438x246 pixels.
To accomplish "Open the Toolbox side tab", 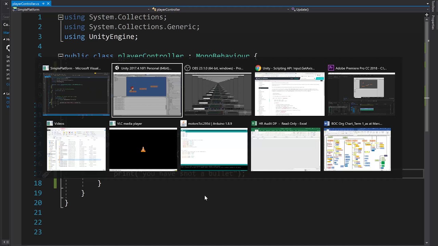I will pos(433,6).
